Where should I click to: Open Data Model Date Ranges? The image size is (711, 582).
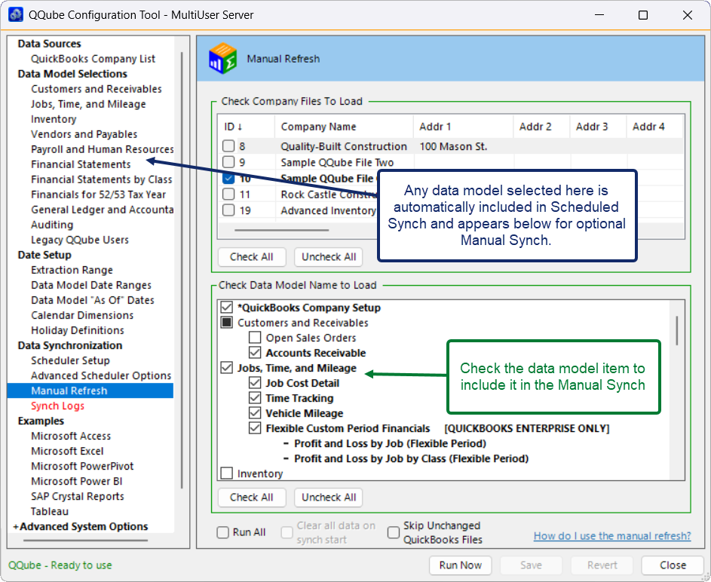(91, 285)
